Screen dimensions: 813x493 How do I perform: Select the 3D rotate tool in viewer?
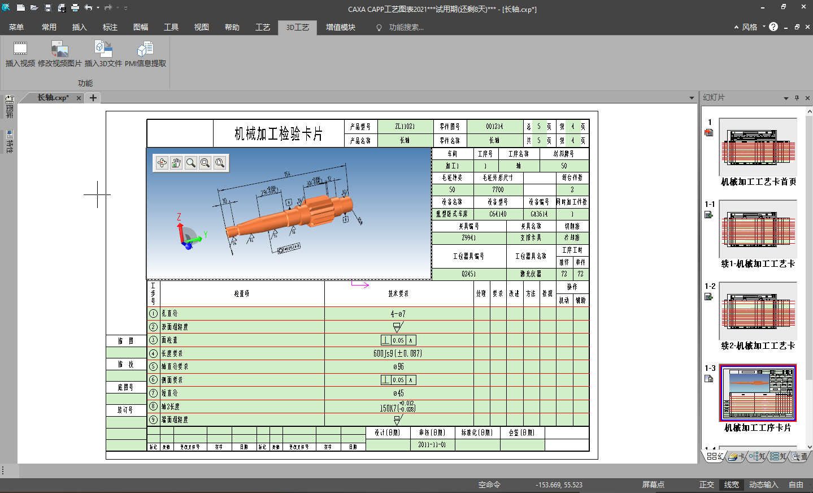[162, 163]
